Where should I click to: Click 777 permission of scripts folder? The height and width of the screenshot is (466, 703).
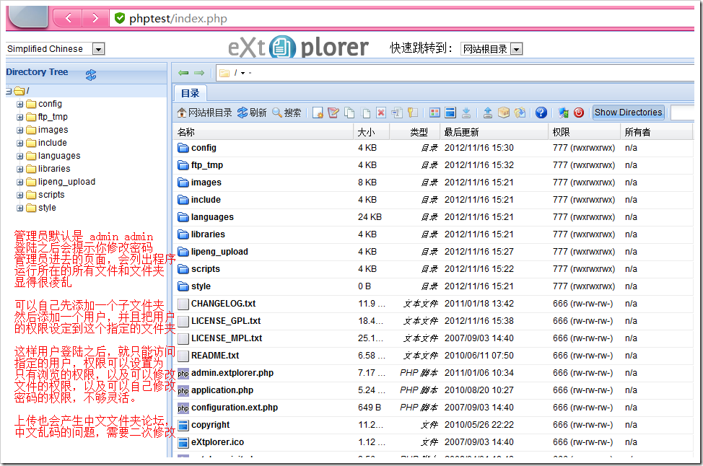[x=584, y=269]
